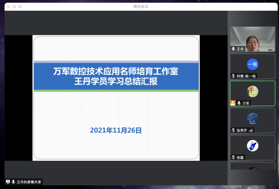Viewport: 279px width, 189px height.
Task: Select the blue 一铭 avatar tile
Action: click(x=252, y=64)
